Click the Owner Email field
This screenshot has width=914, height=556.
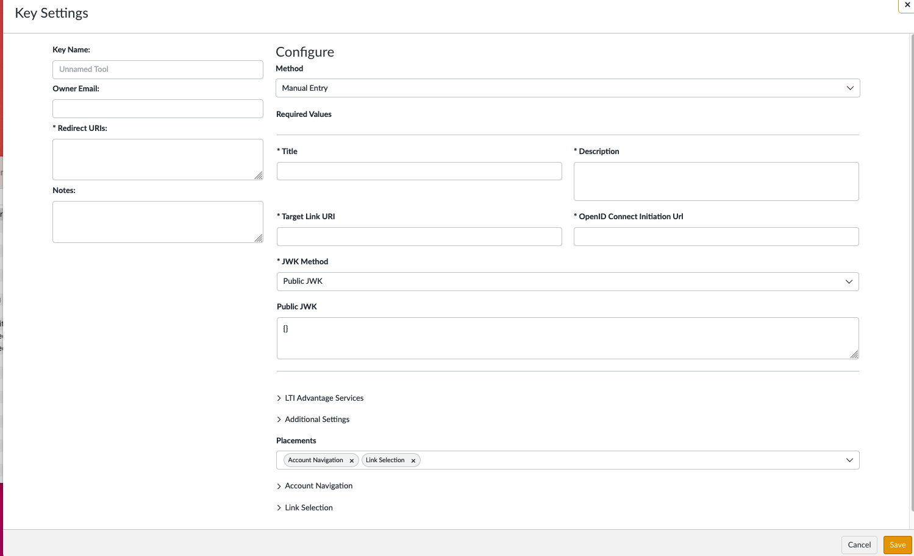[157, 108]
